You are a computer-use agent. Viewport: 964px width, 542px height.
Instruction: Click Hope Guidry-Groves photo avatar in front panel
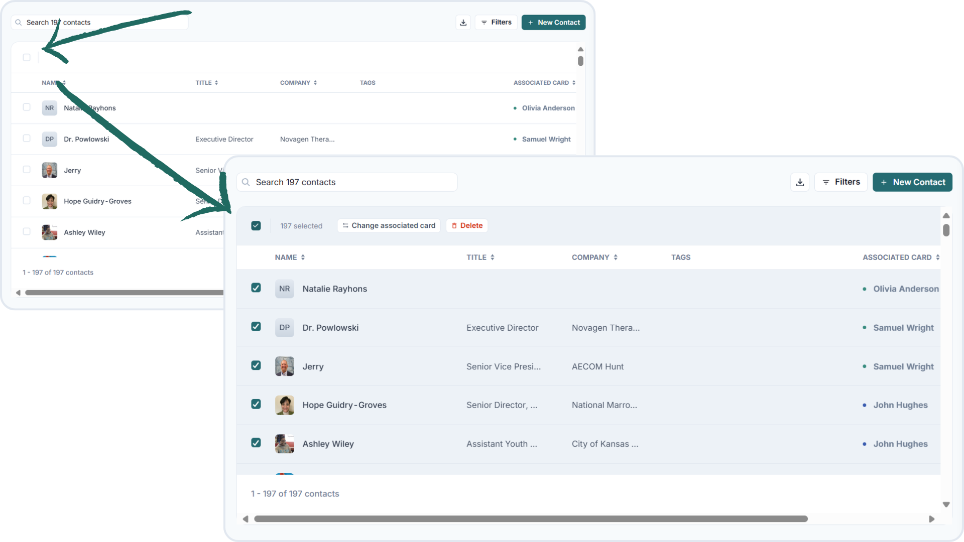(x=285, y=405)
